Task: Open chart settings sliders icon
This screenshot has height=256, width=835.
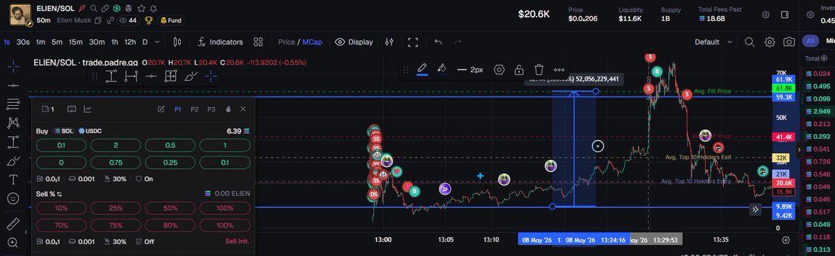Action: pyautogui.click(x=390, y=42)
